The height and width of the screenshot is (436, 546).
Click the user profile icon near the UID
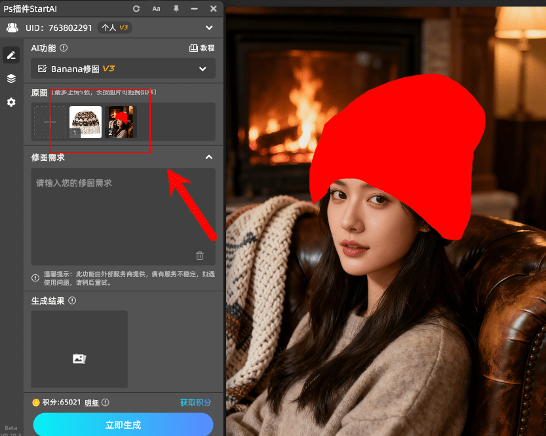[x=13, y=27]
